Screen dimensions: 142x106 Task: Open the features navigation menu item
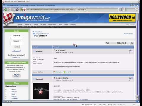28,24
